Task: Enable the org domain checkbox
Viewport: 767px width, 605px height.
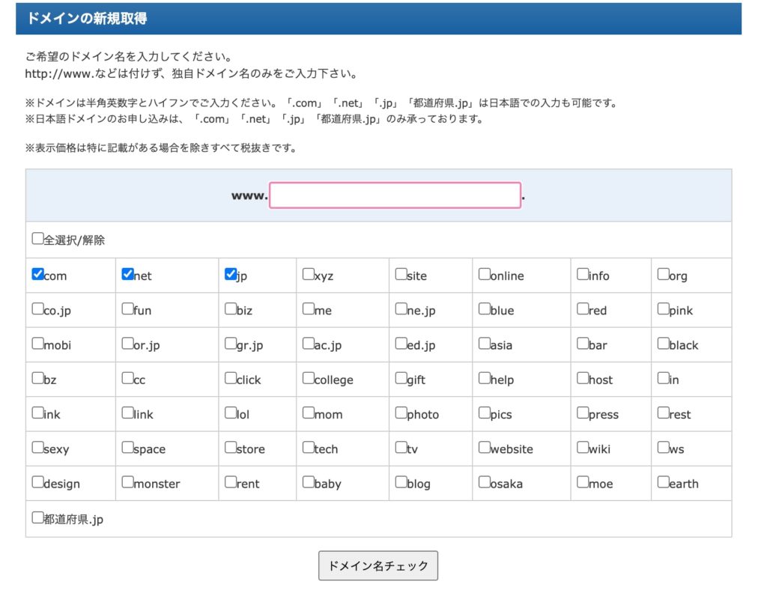Action: [x=664, y=274]
